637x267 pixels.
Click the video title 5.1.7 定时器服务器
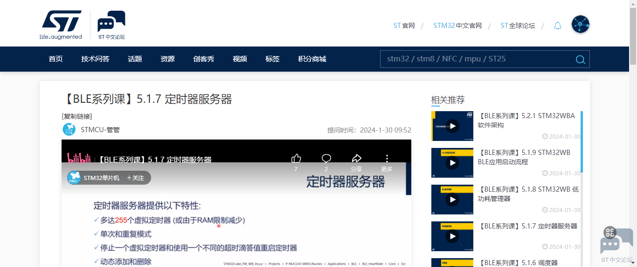pos(155,160)
